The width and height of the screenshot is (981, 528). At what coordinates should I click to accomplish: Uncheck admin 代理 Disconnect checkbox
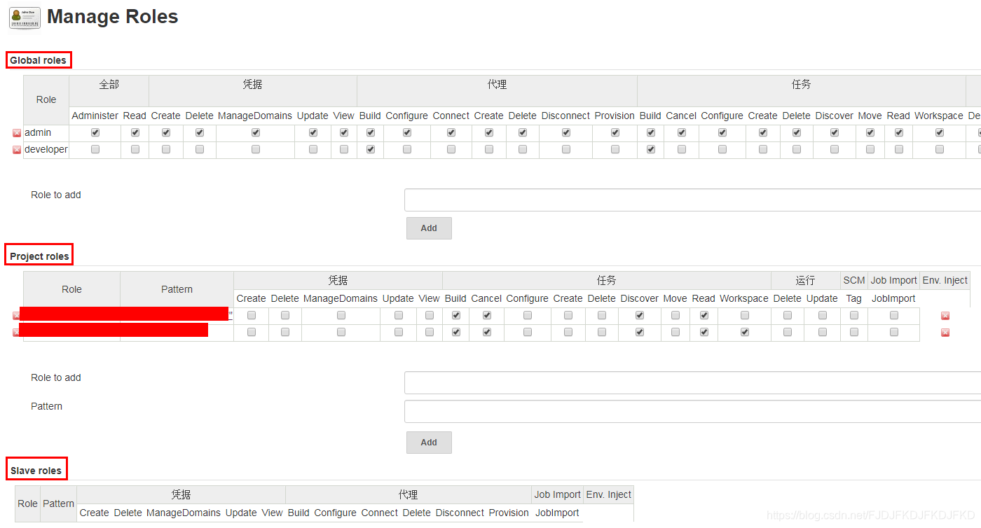click(x=566, y=132)
